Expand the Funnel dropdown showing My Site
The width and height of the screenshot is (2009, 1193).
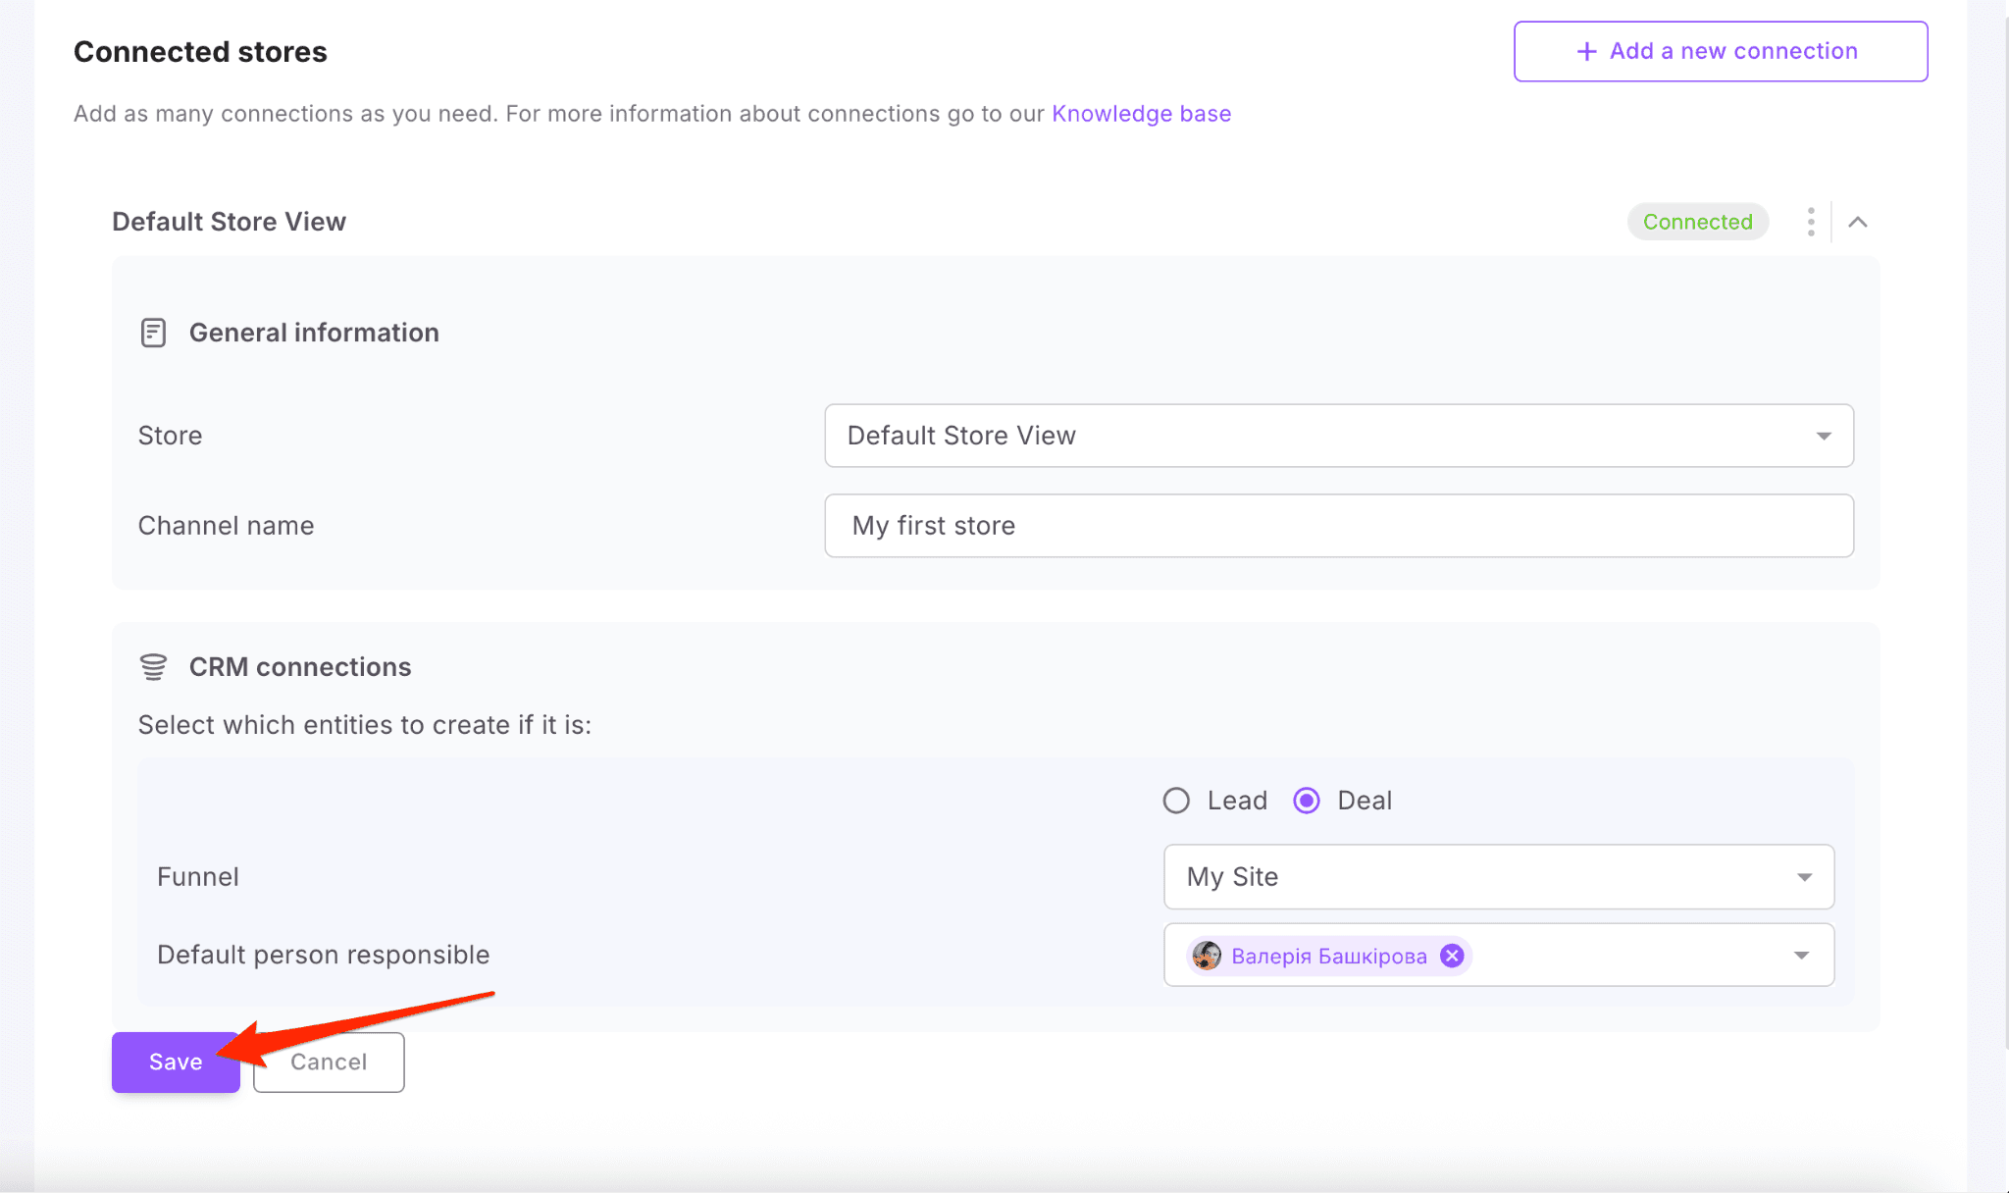(1498, 877)
